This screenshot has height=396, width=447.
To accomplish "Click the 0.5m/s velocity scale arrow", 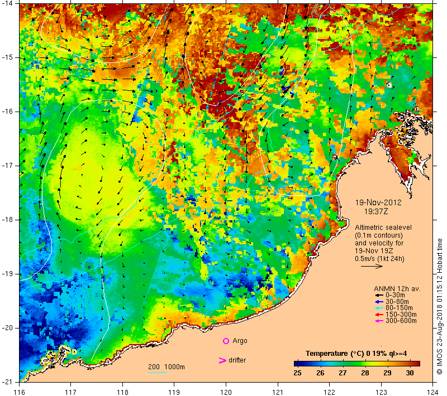I will tap(372, 267).
